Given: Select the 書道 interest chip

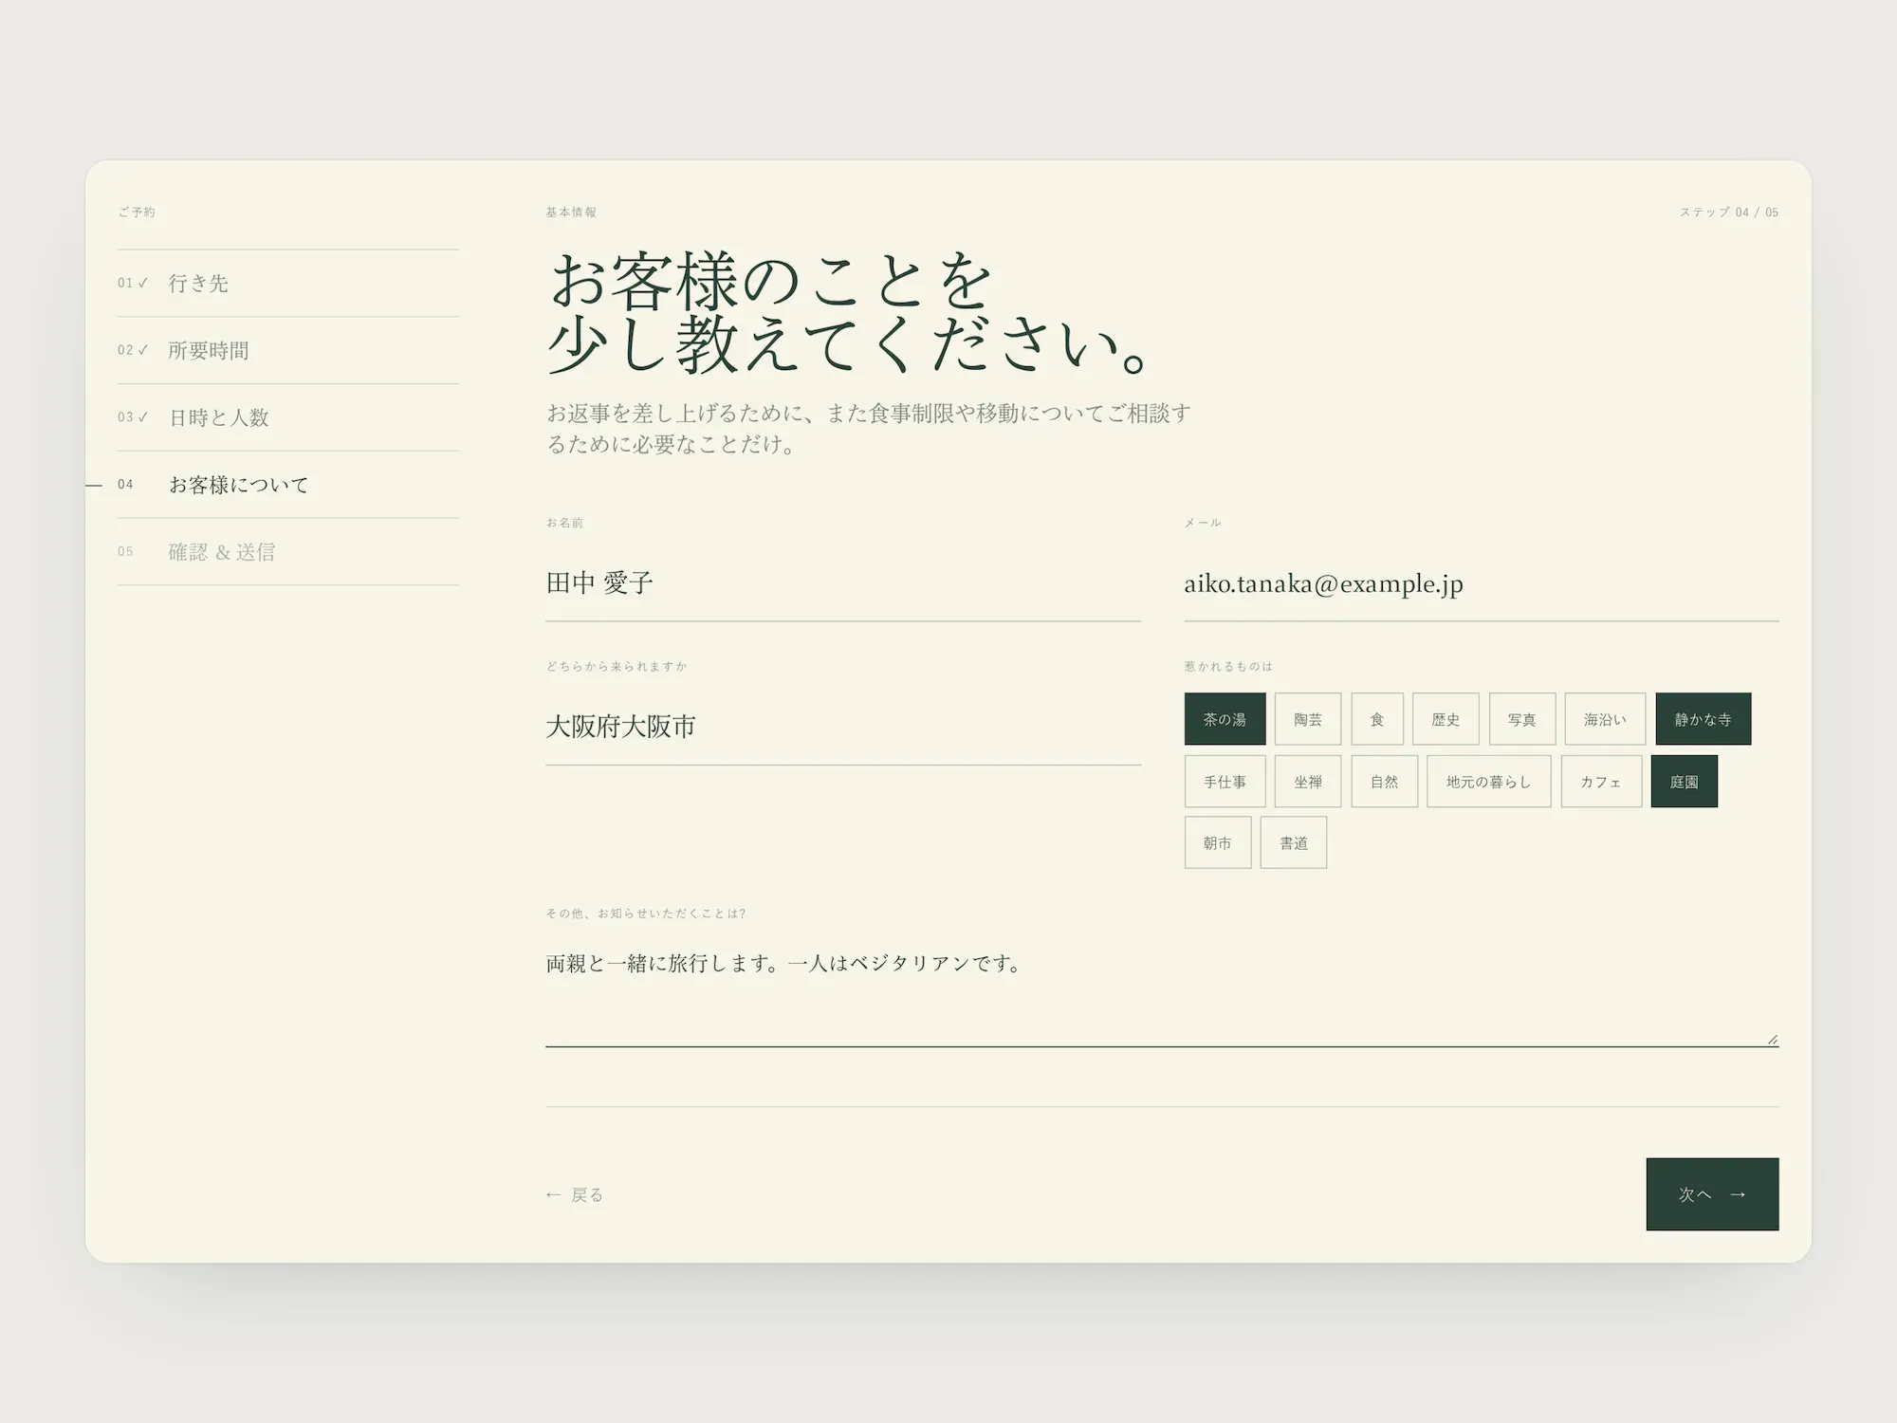Looking at the screenshot, I should point(1294,842).
